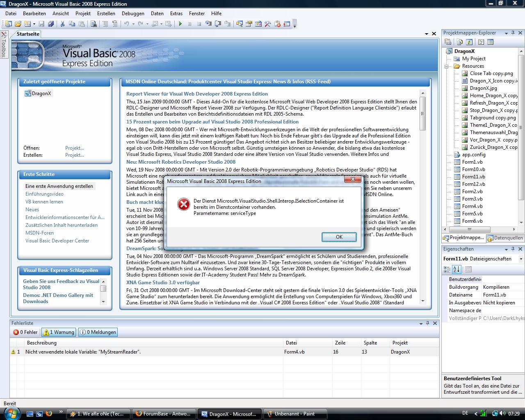Click the green Start Debugging arrow
Image resolution: width=525 pixels, height=420 pixels.
(x=180, y=24)
